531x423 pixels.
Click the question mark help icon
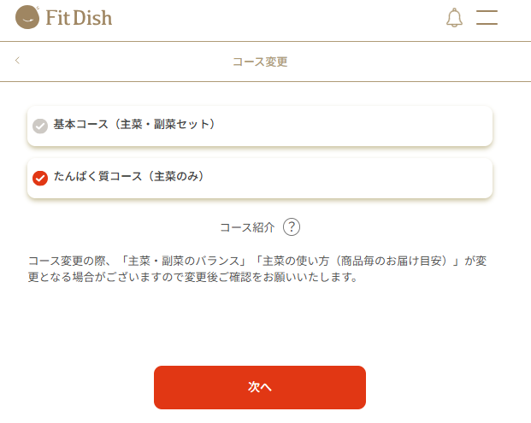[292, 226]
